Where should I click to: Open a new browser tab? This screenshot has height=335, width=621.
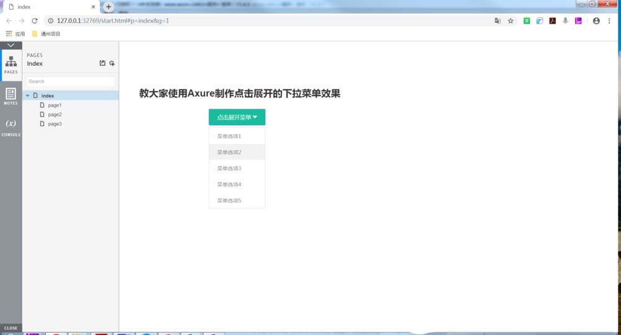109,7
